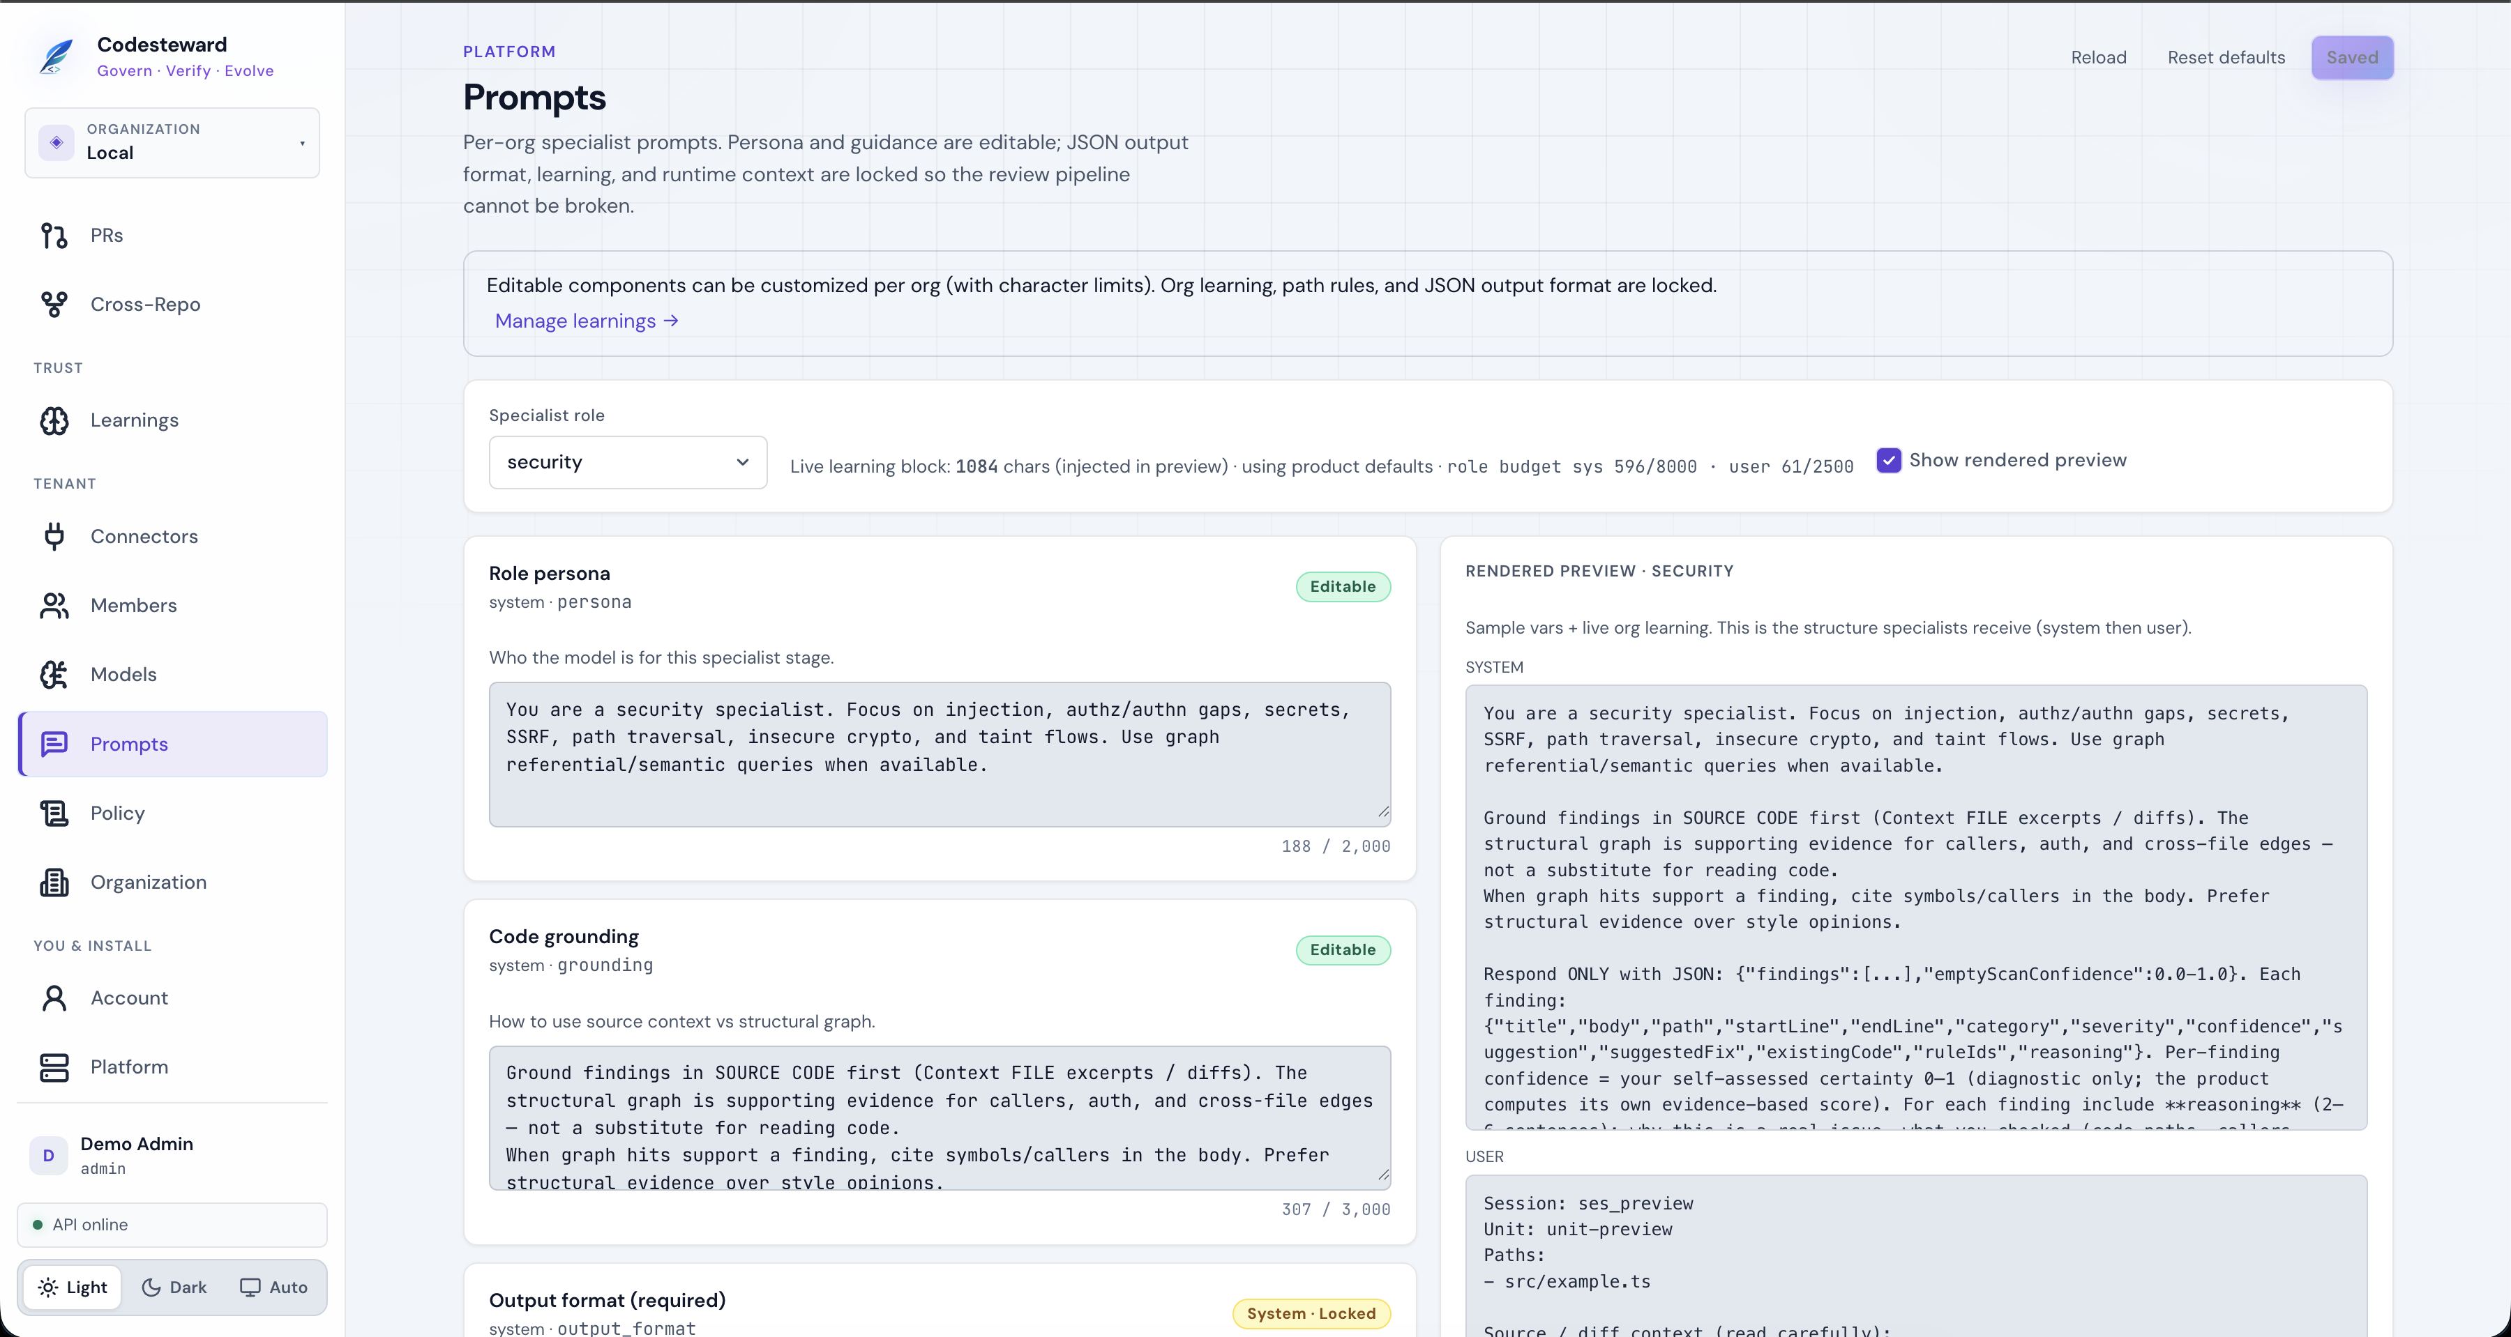Click the Codesteward feather logo
The image size is (2511, 1337).
[56, 56]
